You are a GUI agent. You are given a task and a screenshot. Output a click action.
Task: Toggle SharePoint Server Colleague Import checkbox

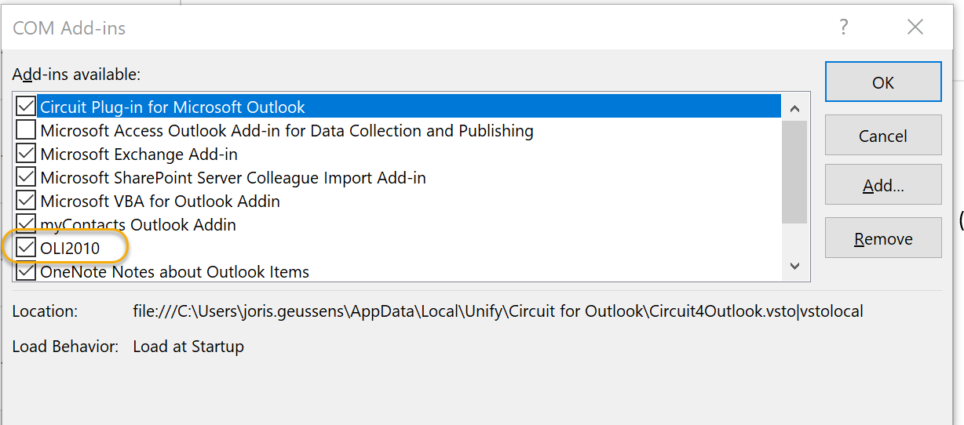(x=26, y=176)
